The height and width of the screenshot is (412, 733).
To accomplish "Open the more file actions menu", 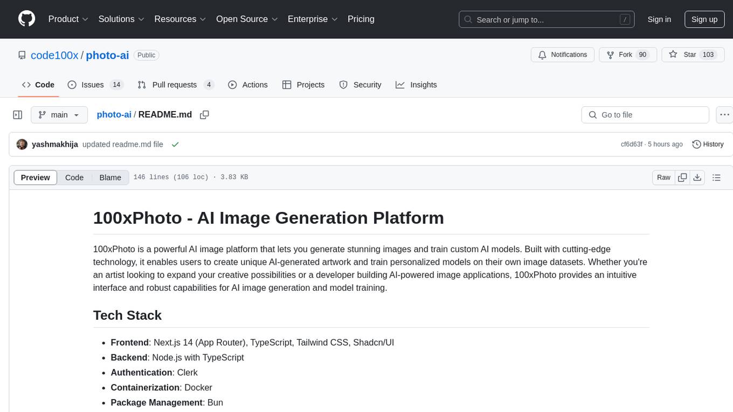I will pyautogui.click(x=724, y=115).
